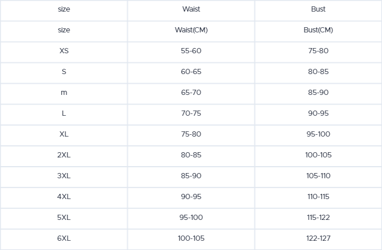Image resolution: width=382 pixels, height=250 pixels.
Task: Click the 95-100 bust value for XL
Action: [x=318, y=134]
